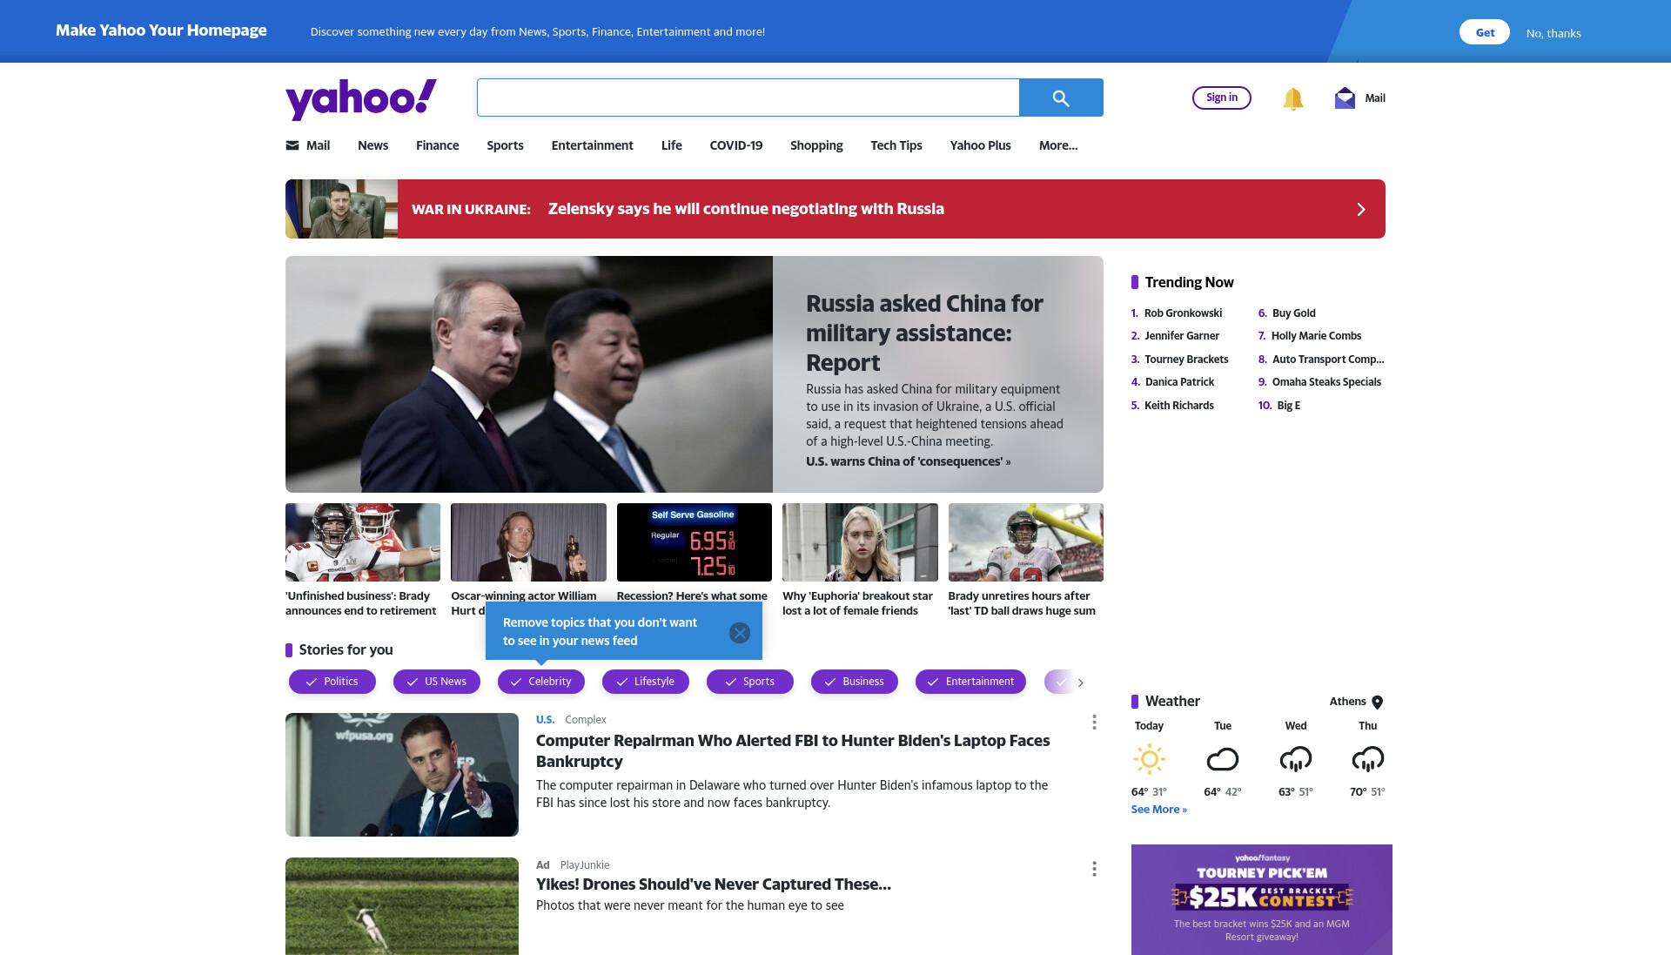Click the Get homepage button
This screenshot has height=955, width=1671.
(1484, 32)
